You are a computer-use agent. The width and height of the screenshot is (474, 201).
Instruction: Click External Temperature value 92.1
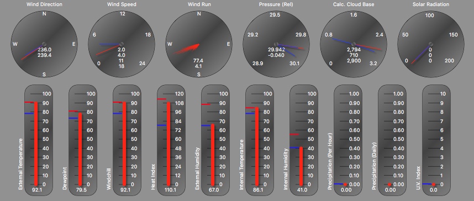pos(37,190)
